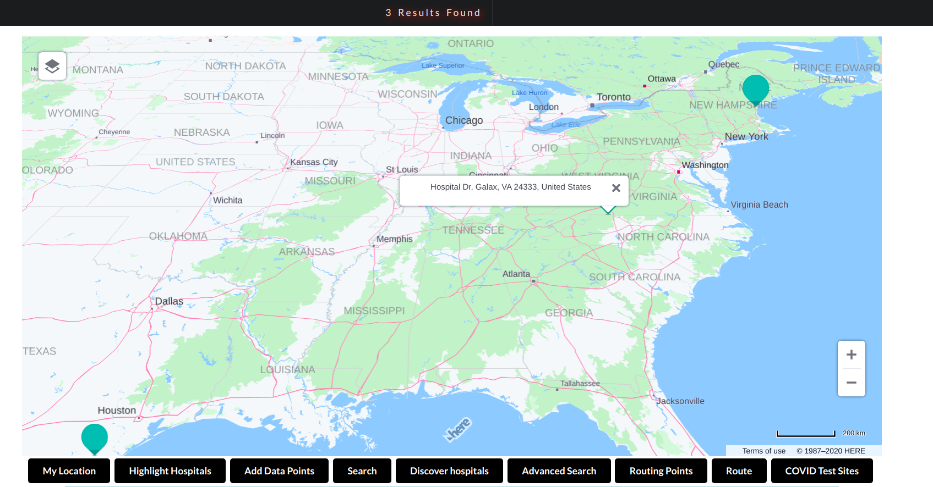
Task: Click the Hospital Dr, Galax address text
Action: pyautogui.click(x=510, y=187)
